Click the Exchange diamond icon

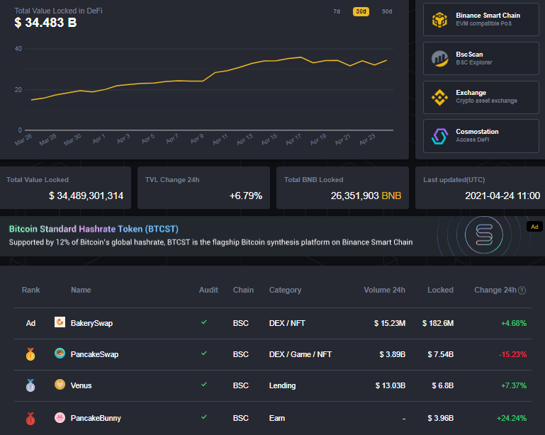click(440, 97)
